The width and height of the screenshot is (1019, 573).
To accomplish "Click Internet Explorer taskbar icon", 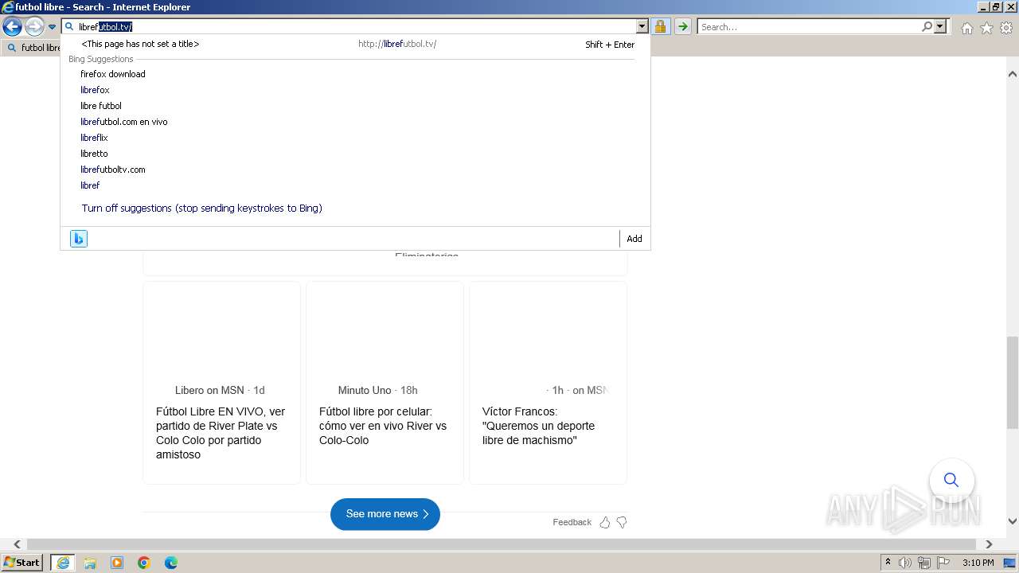I will click(62, 563).
